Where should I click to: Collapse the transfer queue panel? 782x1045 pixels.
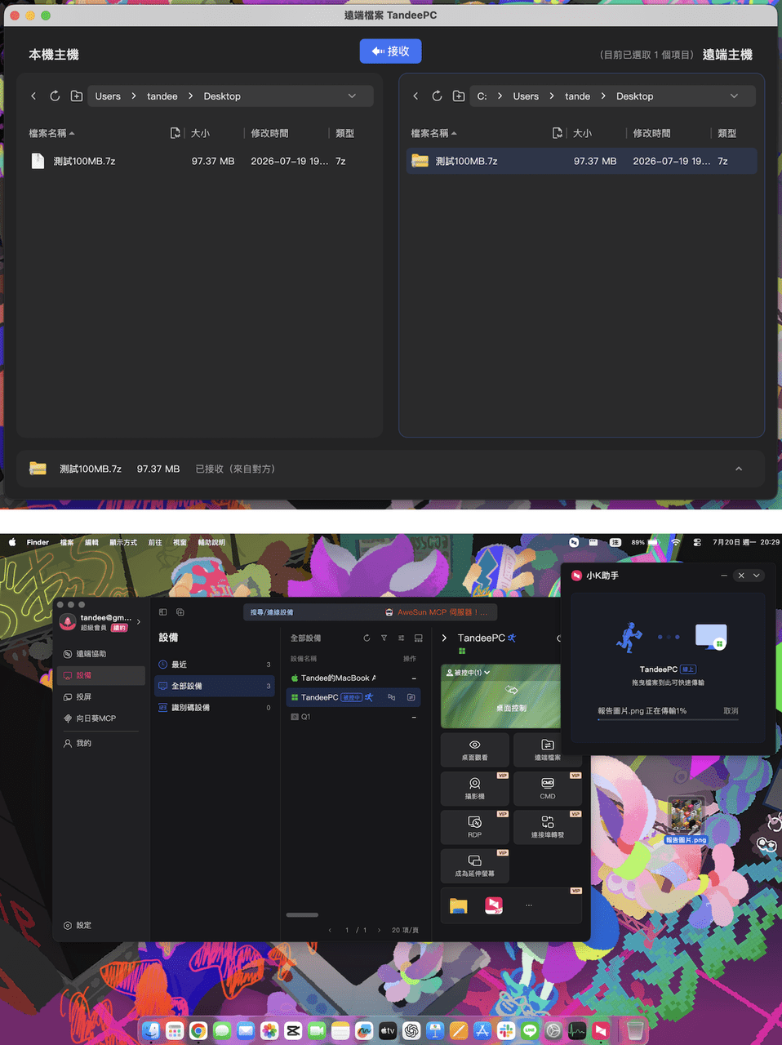[739, 469]
